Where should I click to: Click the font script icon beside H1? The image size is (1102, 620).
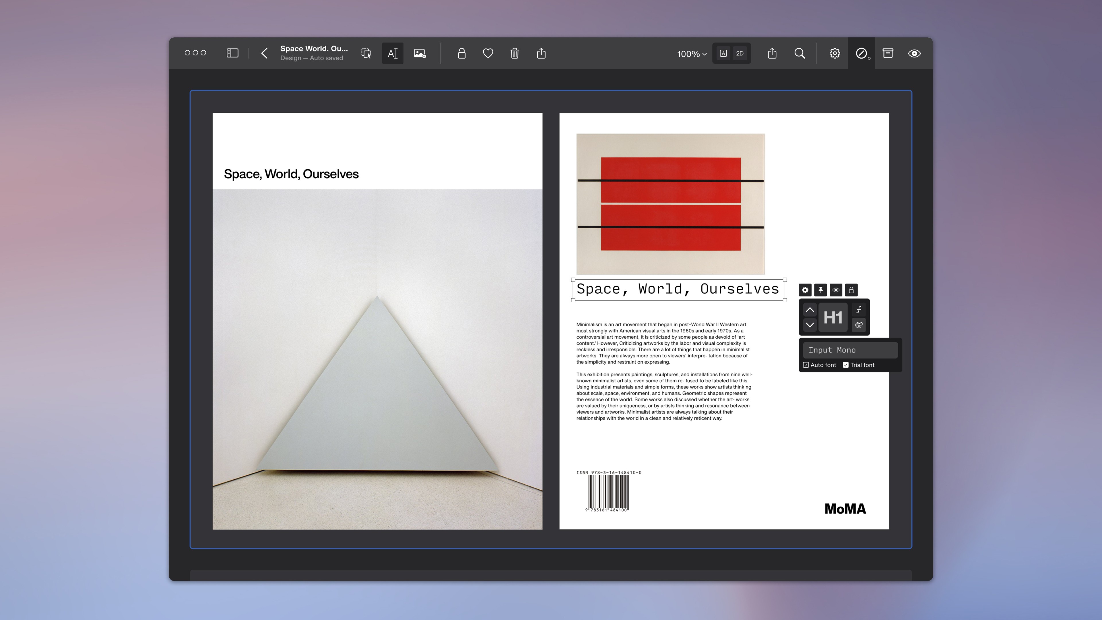tap(859, 309)
